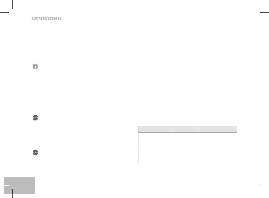269x198 pixels.
Task: Click the first-row middle table cell
Action: coord(185,140)
